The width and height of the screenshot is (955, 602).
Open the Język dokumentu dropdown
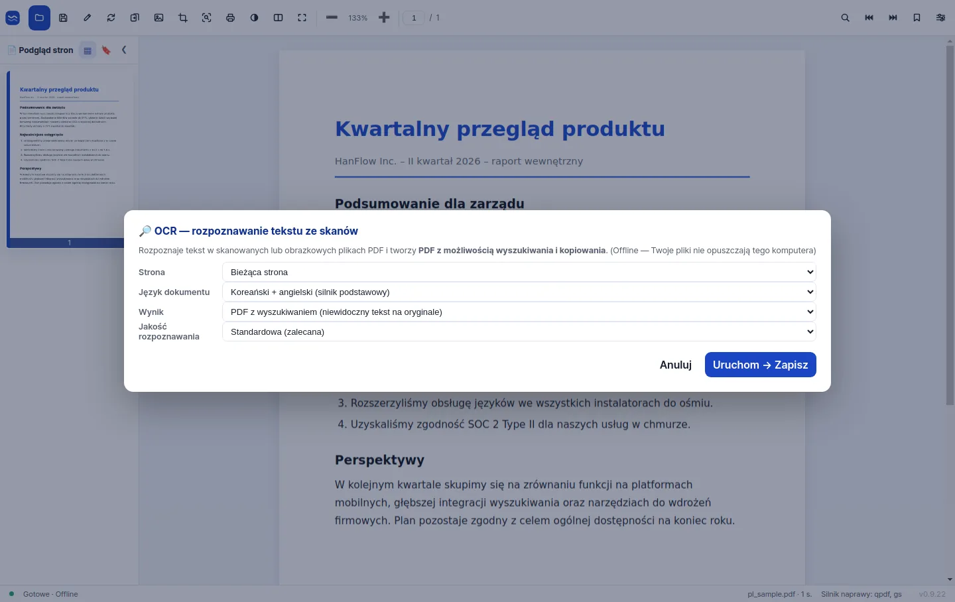click(x=519, y=292)
